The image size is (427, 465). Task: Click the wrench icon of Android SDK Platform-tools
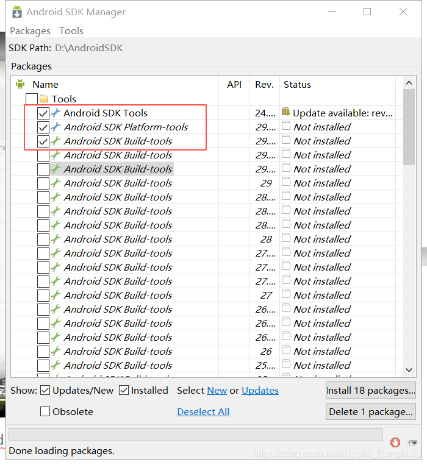pyautogui.click(x=56, y=127)
